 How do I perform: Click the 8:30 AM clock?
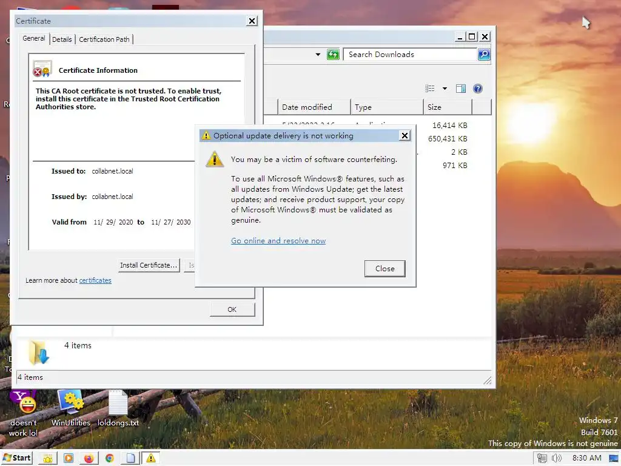click(586, 458)
